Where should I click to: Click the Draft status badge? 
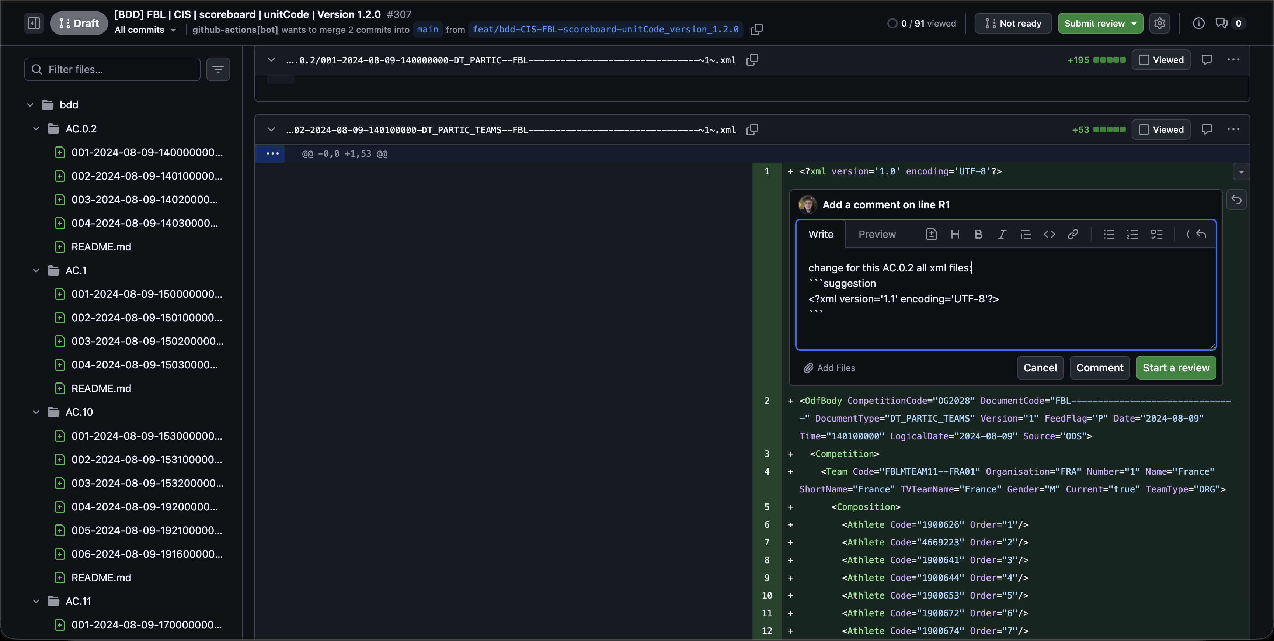79,23
